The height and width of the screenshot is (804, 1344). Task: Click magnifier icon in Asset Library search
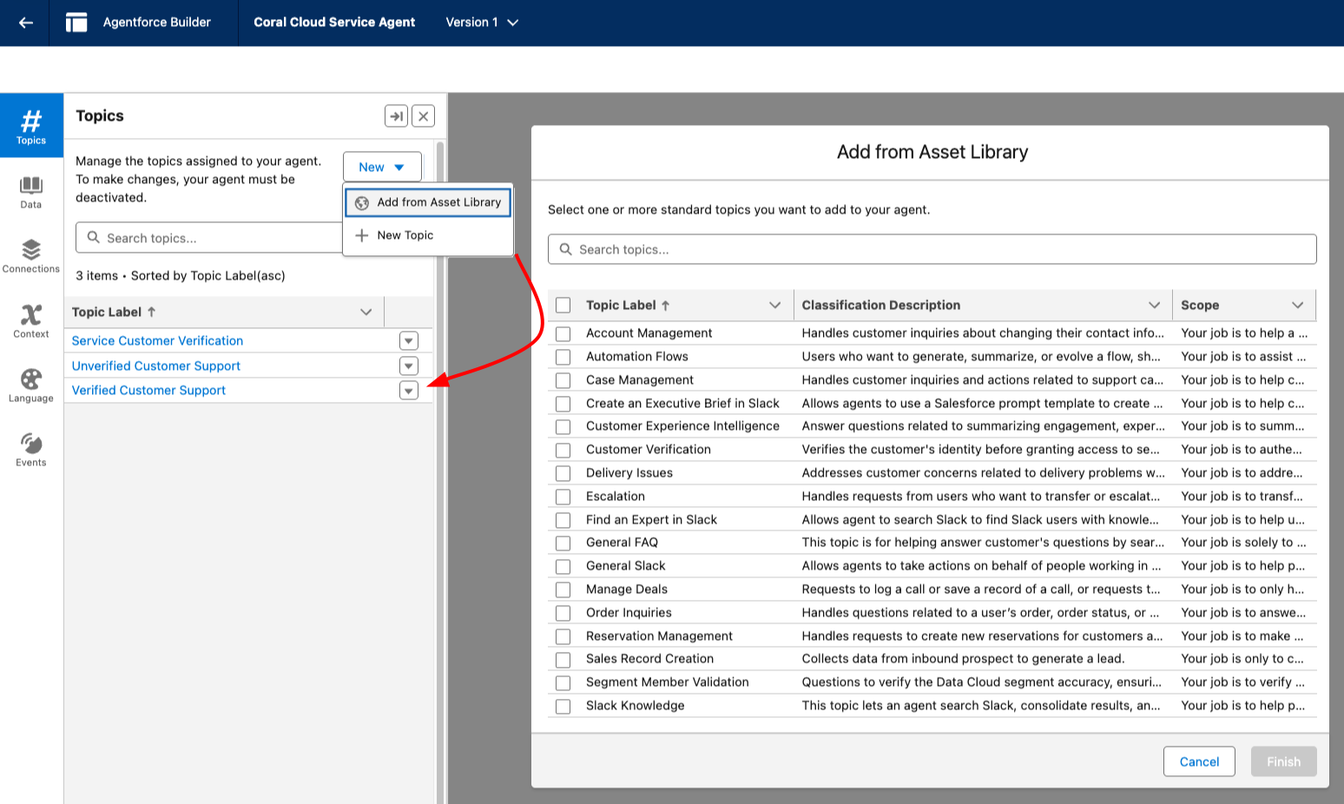pos(565,249)
